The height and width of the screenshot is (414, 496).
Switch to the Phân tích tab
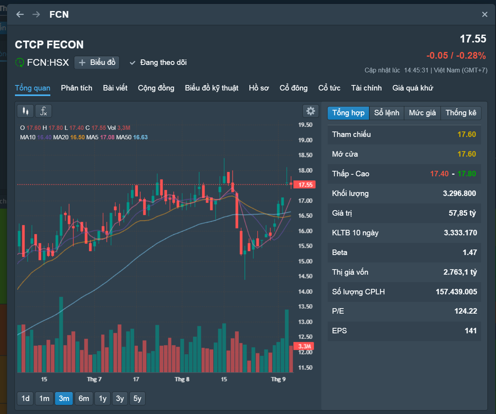pos(77,88)
